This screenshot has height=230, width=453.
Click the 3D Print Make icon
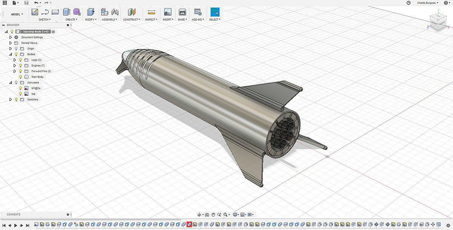coord(182,12)
